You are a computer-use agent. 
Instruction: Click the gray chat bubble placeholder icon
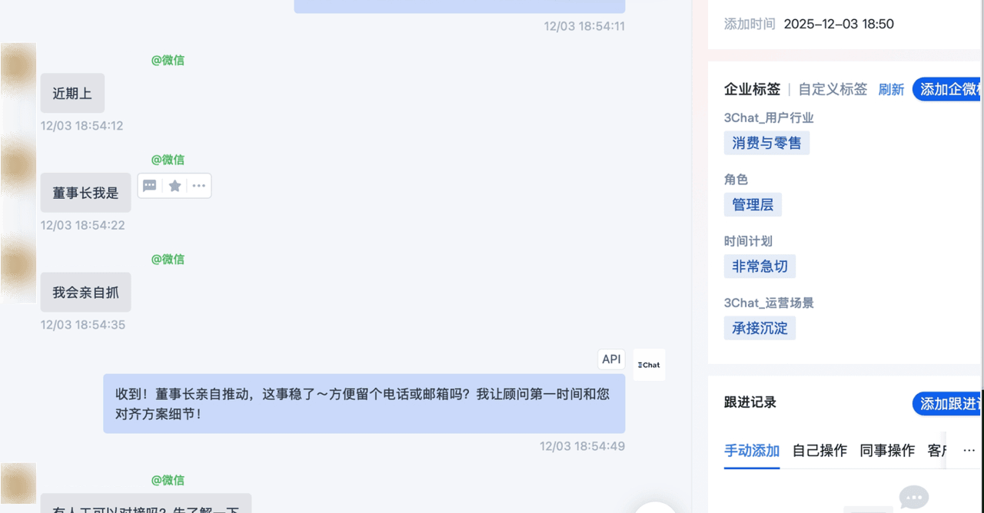pyautogui.click(x=913, y=498)
